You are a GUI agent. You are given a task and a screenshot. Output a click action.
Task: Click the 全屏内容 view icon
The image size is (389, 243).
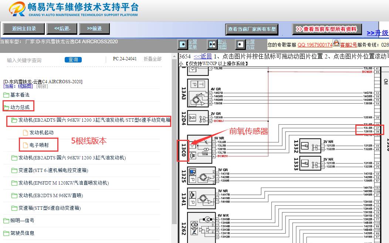[240, 44]
